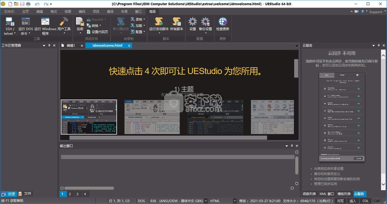Check for updates with the globe icon
The height and width of the screenshot is (204, 387).
pos(223,24)
